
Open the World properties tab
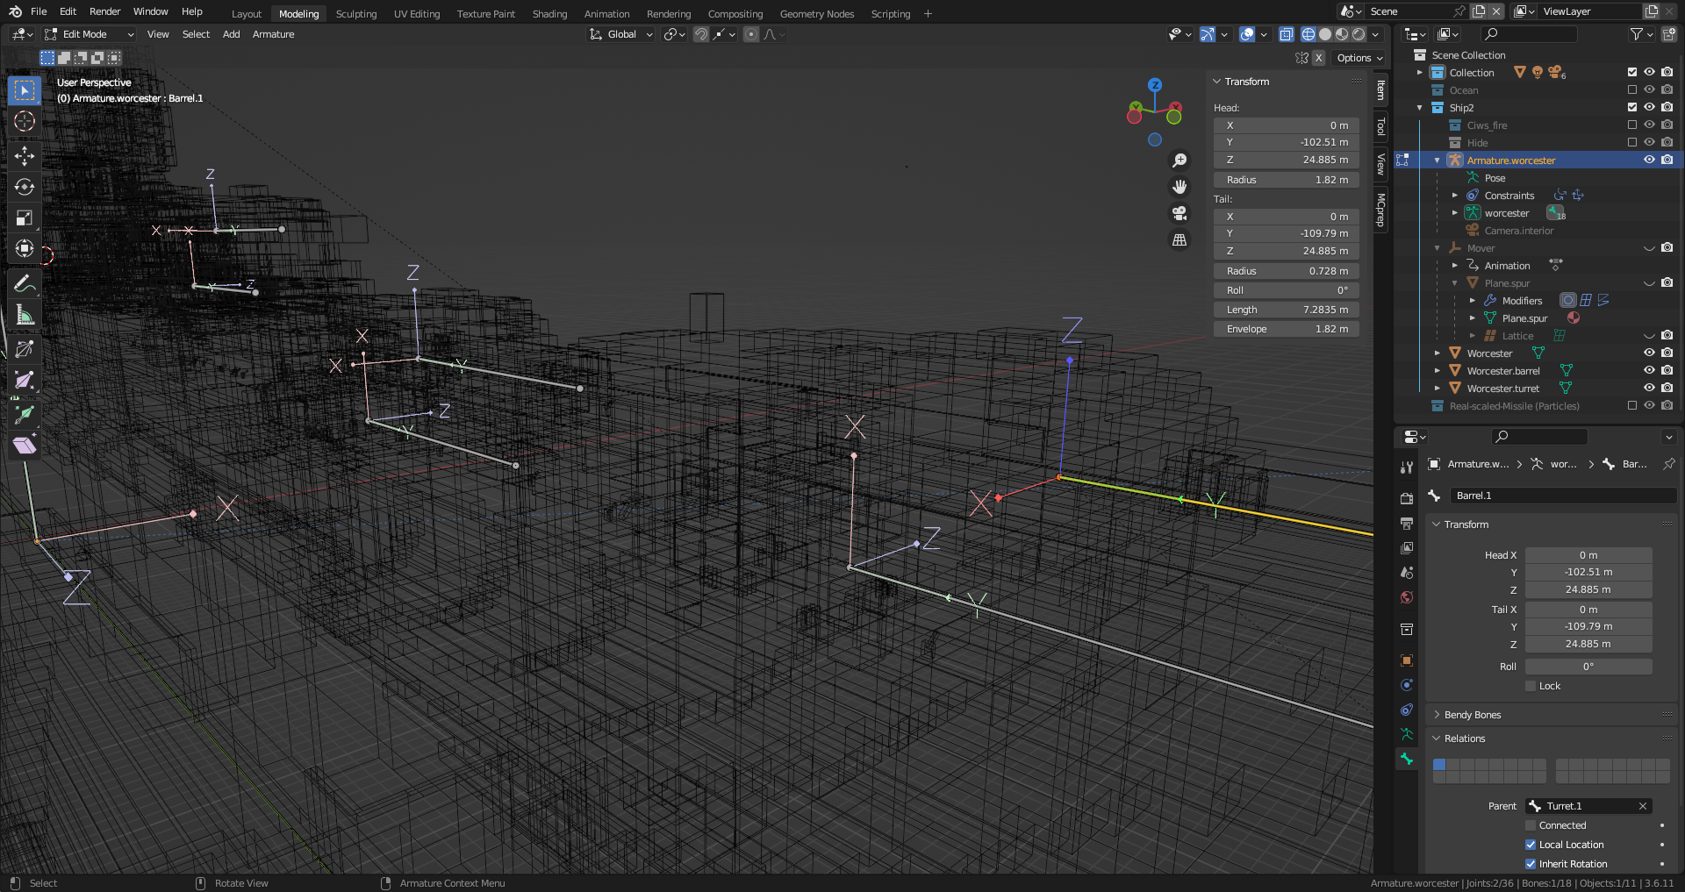click(x=1407, y=597)
